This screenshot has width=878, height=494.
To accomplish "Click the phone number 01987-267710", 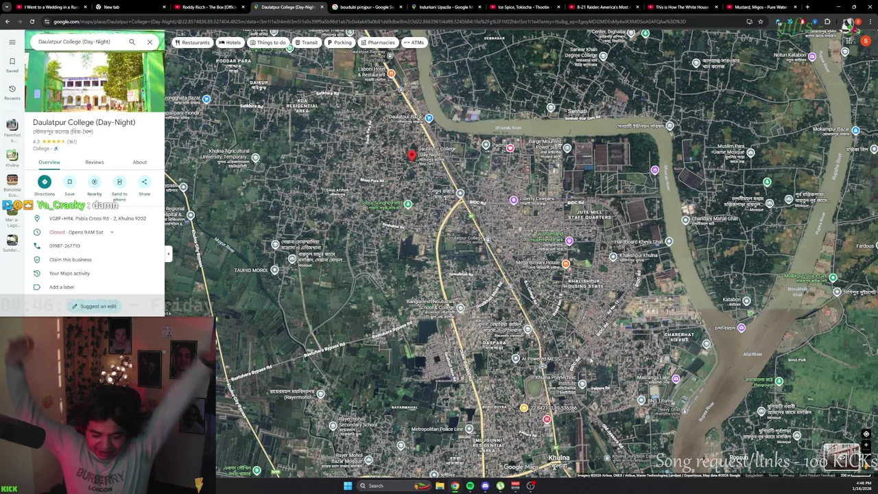I will click(x=64, y=246).
